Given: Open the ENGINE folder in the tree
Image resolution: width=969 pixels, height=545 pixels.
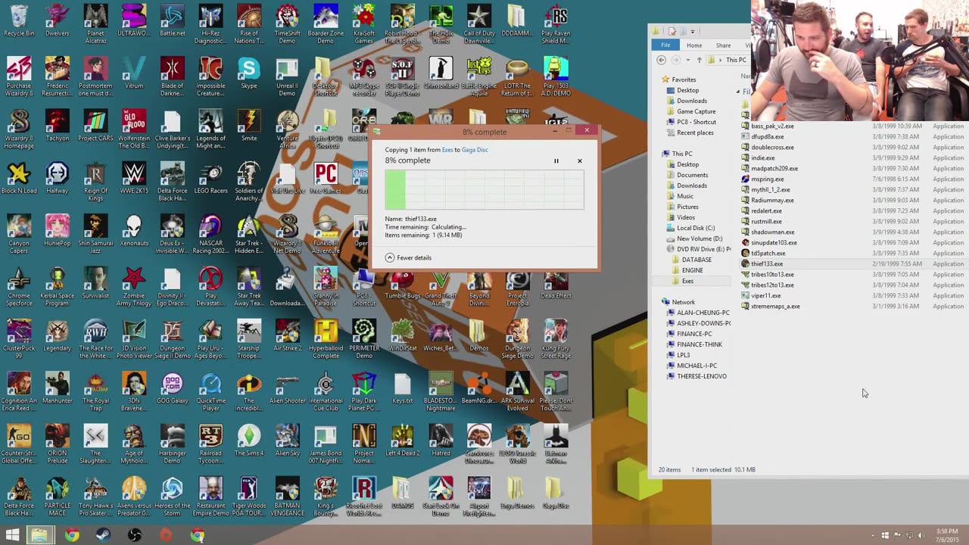Looking at the screenshot, I should click(x=692, y=270).
